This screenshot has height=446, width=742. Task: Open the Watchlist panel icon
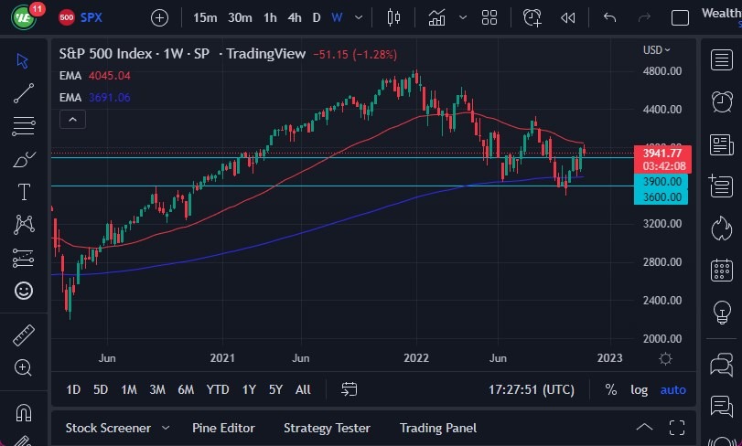click(722, 59)
